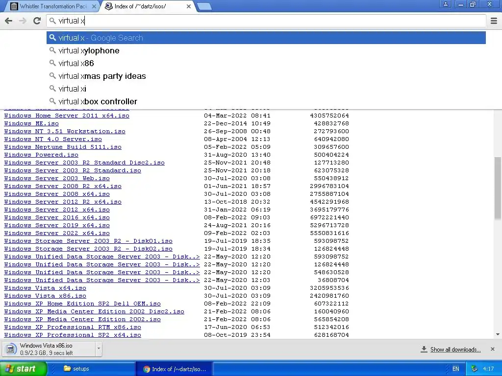Open Windows XP Professional RTM x86.iso

pos(73,327)
